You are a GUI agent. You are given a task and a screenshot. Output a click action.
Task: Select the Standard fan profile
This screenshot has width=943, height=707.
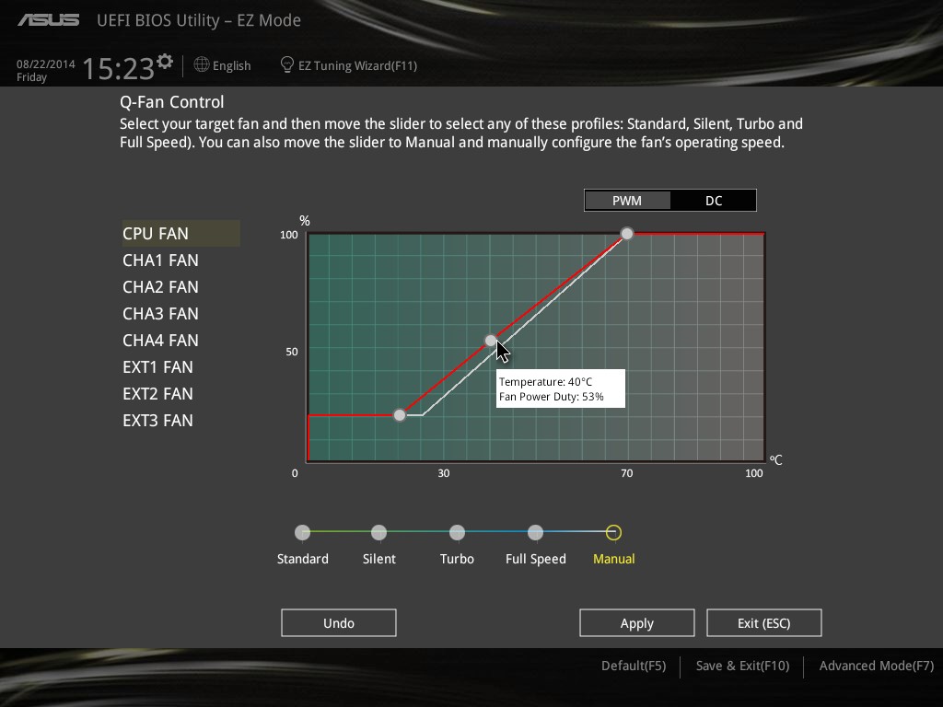pos(302,533)
